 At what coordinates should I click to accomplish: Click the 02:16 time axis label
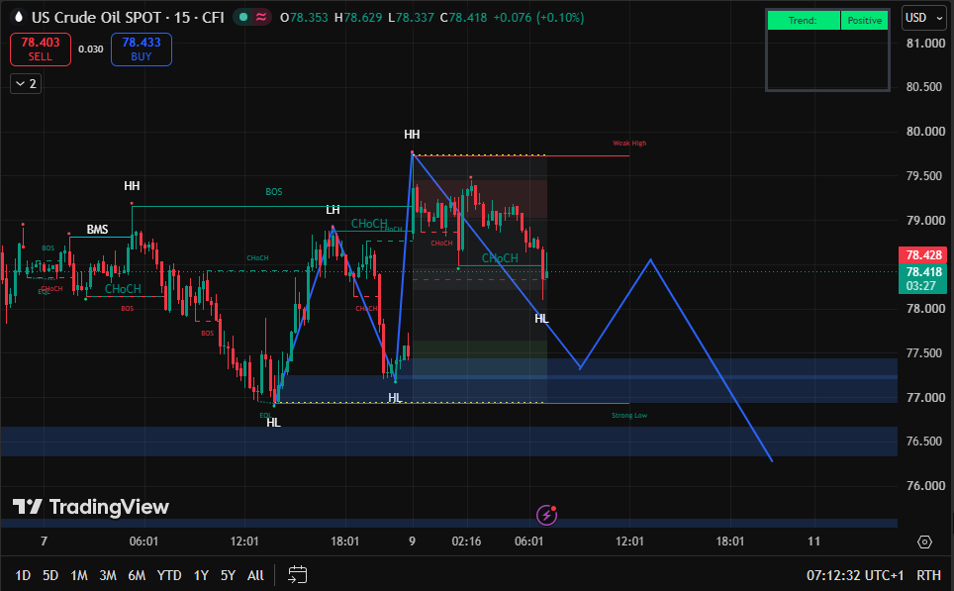pyautogui.click(x=466, y=542)
